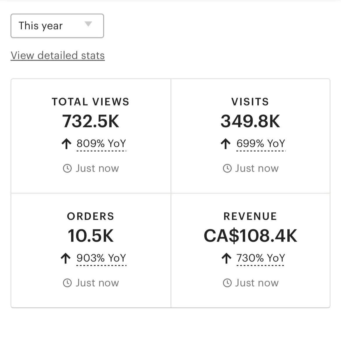The height and width of the screenshot is (341, 341).
Task: Click the up arrow icon under Revenue
Action: [x=226, y=258]
